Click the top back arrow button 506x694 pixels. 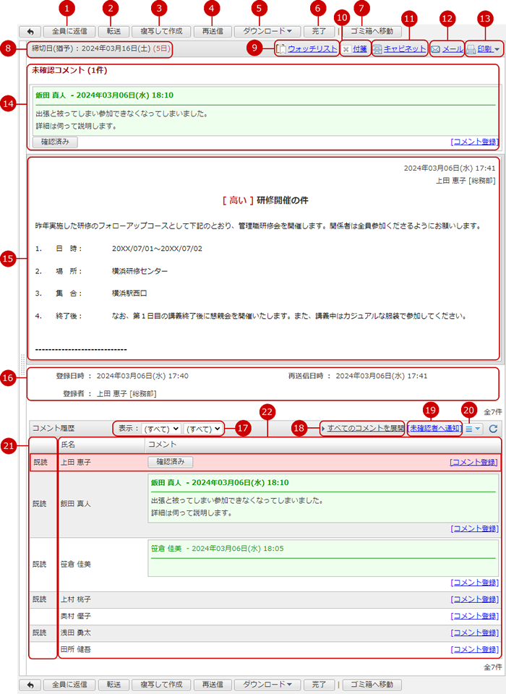(x=30, y=31)
